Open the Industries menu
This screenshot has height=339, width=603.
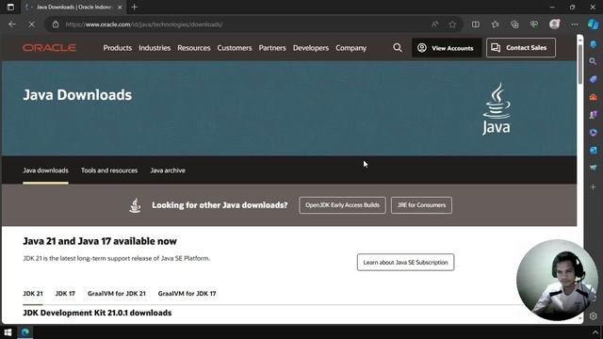pyautogui.click(x=155, y=48)
